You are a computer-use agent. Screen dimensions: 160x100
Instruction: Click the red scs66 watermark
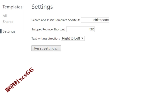pos(19,80)
